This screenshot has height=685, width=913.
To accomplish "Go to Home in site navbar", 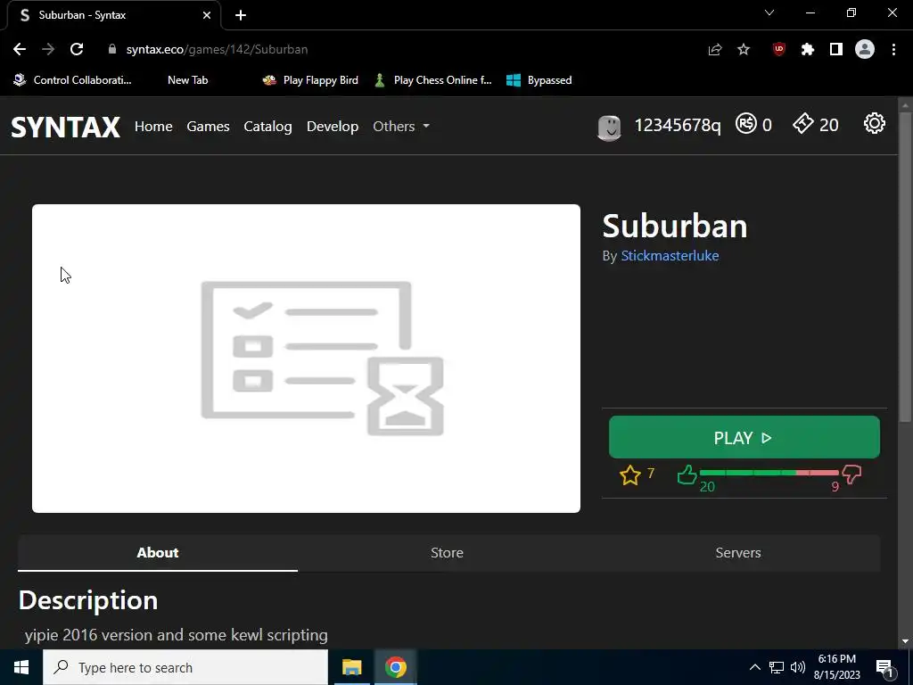I will (x=153, y=127).
